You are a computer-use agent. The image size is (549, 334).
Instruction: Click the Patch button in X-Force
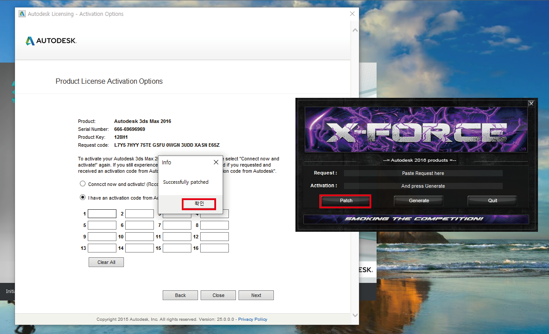(346, 201)
